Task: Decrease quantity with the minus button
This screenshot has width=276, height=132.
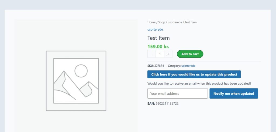Action: tap(151, 54)
